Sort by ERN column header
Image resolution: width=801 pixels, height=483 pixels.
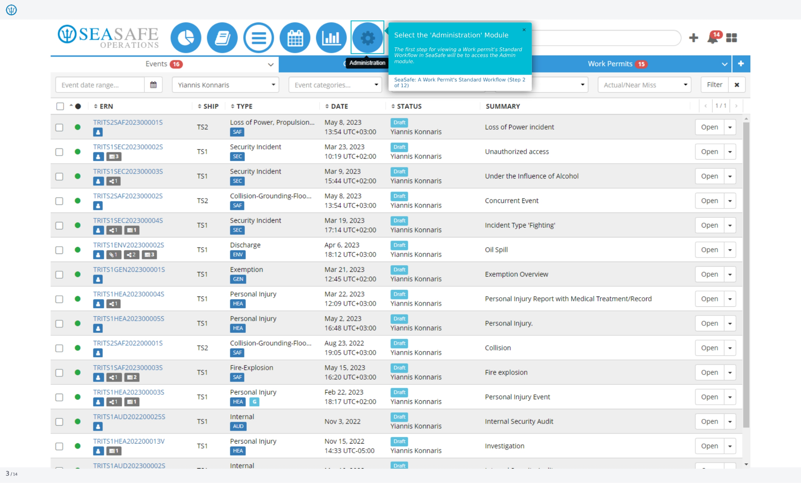click(103, 106)
